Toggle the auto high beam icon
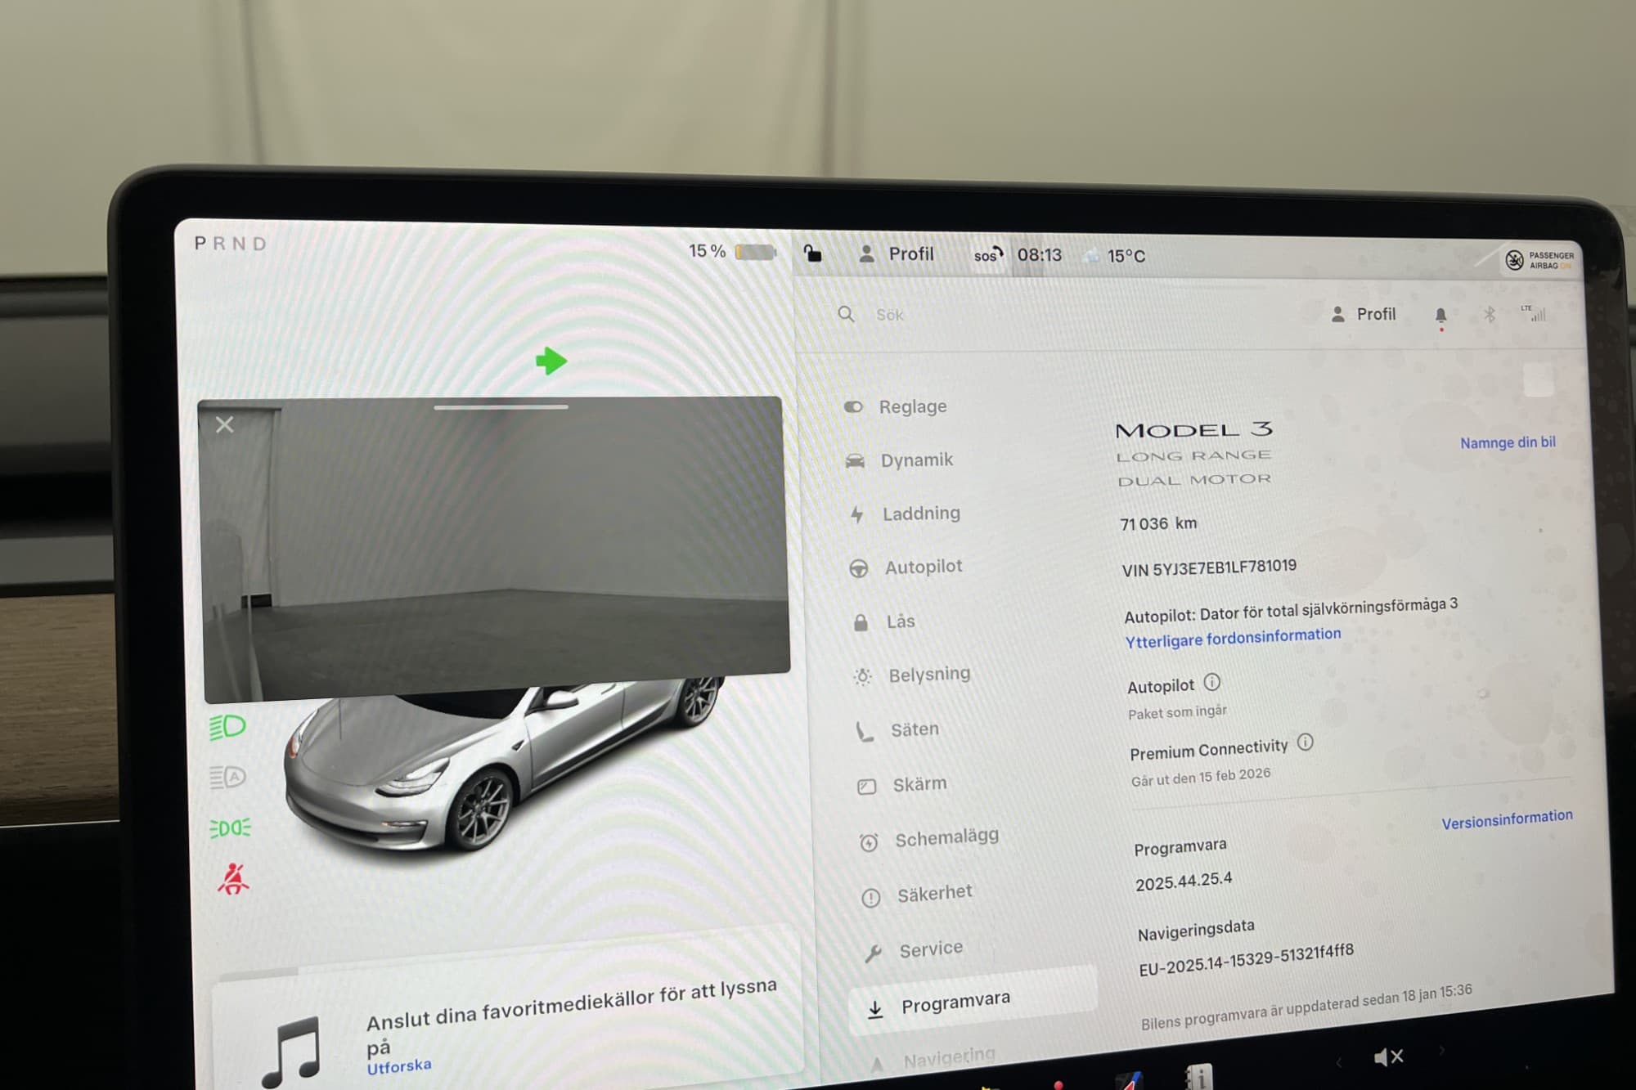This screenshot has width=1636, height=1090. 227,777
